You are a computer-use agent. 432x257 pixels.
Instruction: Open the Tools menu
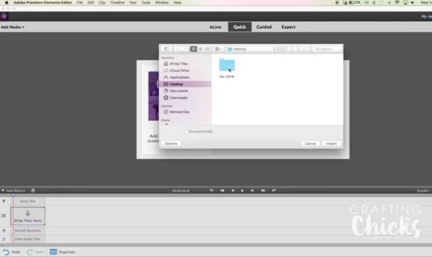(x=146, y=3)
